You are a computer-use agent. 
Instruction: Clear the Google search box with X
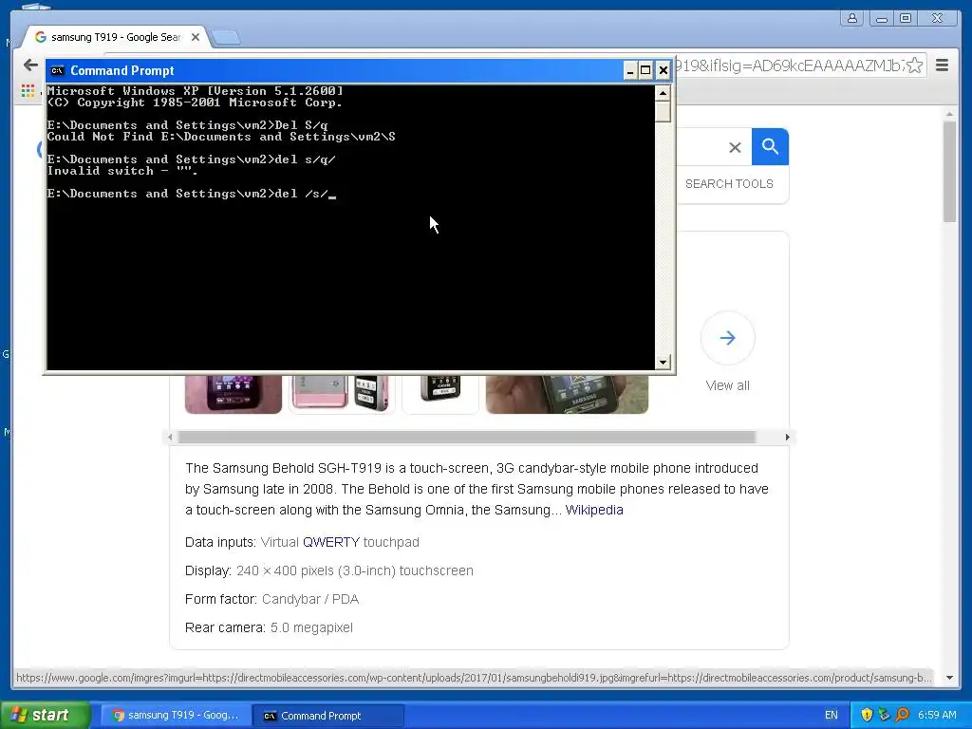pyautogui.click(x=735, y=147)
